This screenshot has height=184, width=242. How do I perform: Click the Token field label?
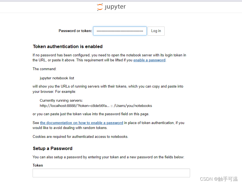click(38, 165)
